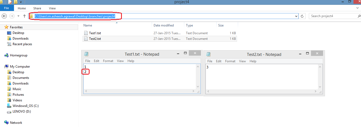Open the Videos folder
Image resolution: width=361 pixels, height=127 pixels.
click(x=17, y=100)
